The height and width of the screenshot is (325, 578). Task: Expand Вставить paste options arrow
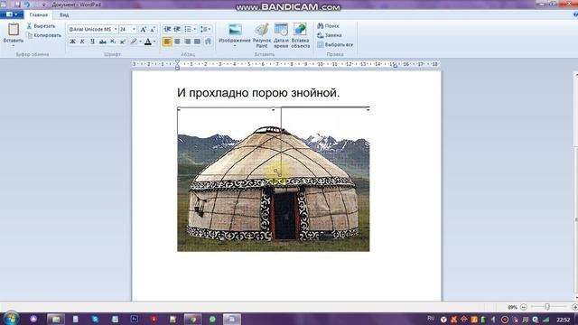[x=14, y=46]
